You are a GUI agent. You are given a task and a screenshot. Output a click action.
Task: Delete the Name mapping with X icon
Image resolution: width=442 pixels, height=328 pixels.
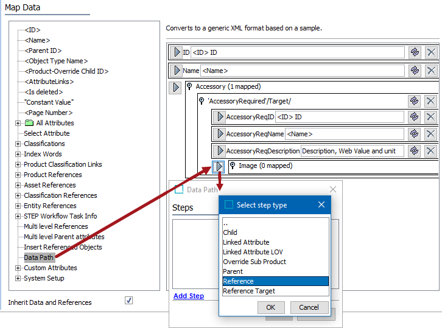point(431,71)
